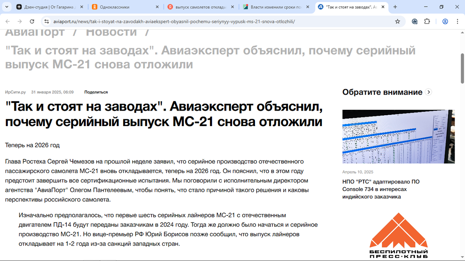Click subtitle Теперь на 2026 год
The image size is (465, 261).
(33, 145)
